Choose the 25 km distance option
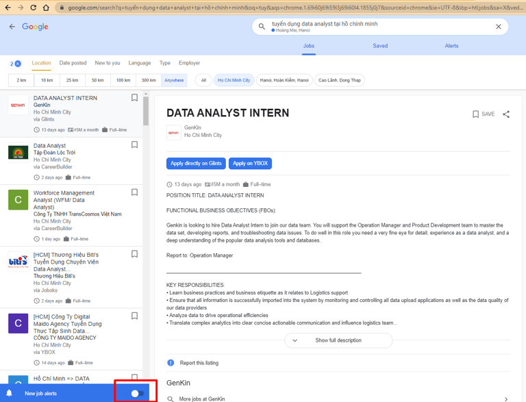The width and height of the screenshot is (526, 402). pyautogui.click(x=72, y=80)
